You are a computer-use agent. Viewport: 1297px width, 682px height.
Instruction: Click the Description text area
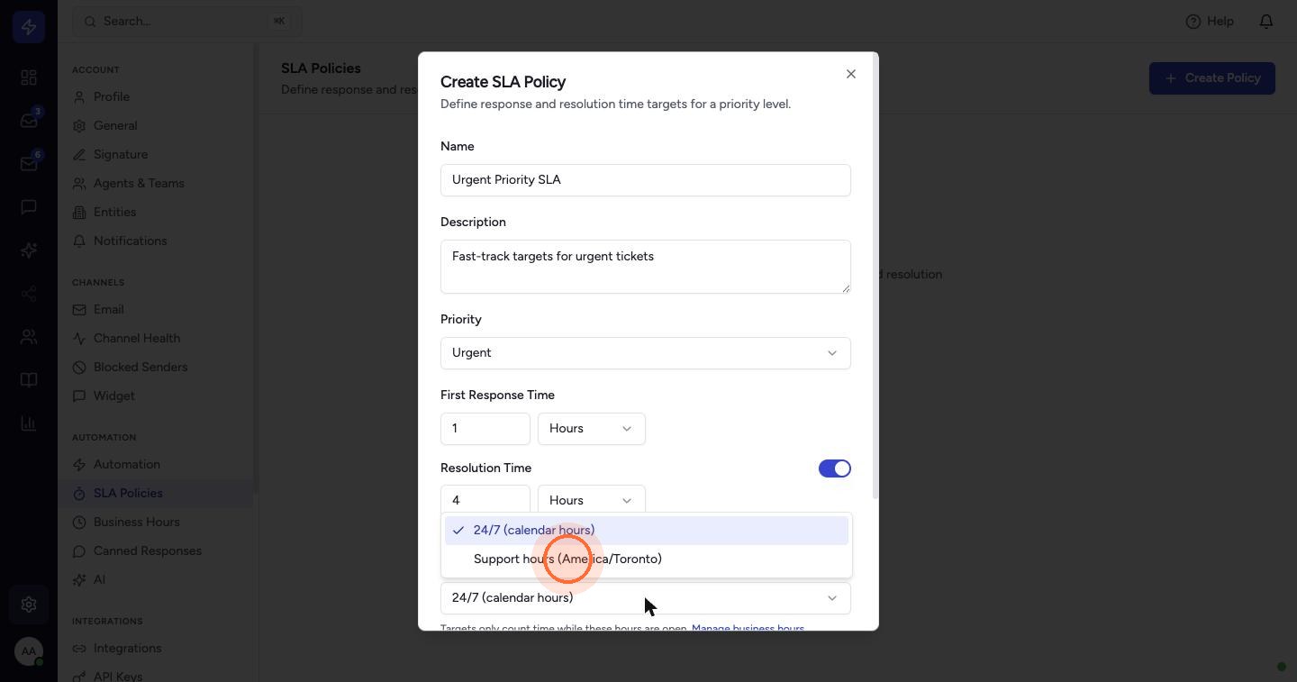coord(646,267)
